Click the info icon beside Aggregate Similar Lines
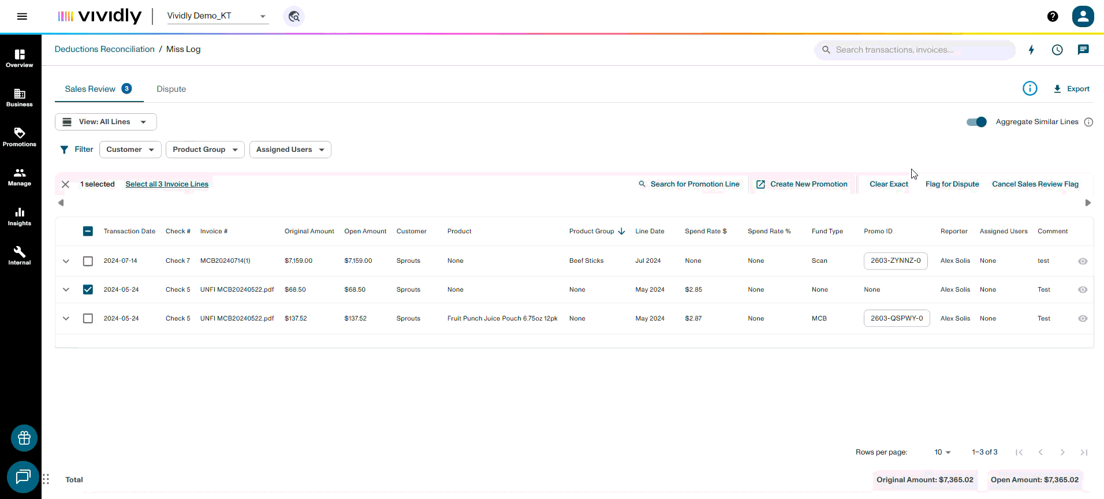The height and width of the screenshot is (499, 1104). (1088, 122)
